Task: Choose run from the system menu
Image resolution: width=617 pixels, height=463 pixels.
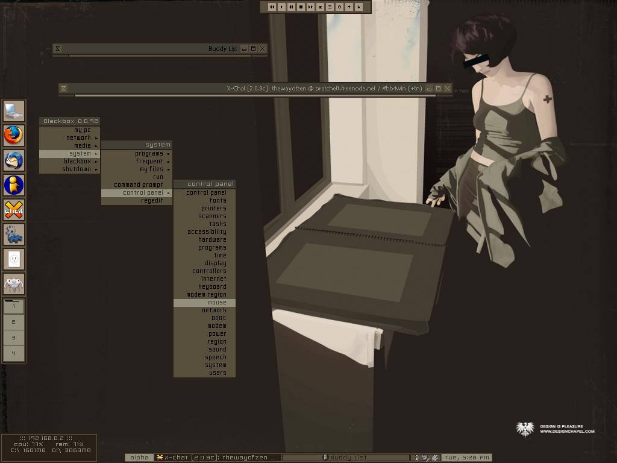Action: coord(137,177)
